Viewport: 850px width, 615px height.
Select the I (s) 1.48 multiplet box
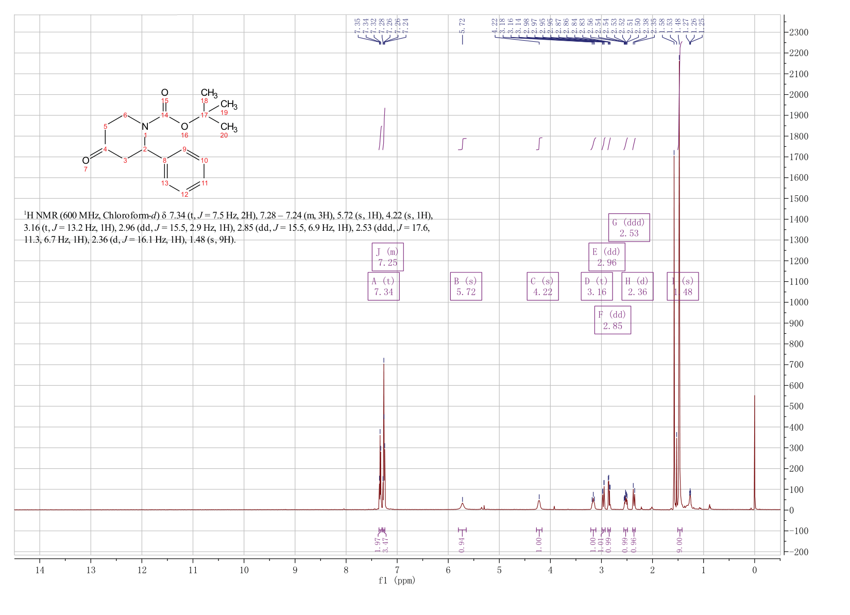click(683, 286)
